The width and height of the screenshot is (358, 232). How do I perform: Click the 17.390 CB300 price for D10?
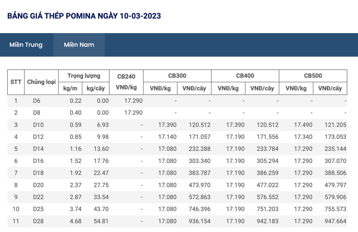point(167,125)
